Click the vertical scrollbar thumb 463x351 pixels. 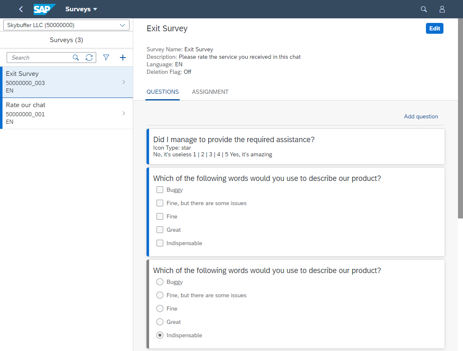coord(461,118)
